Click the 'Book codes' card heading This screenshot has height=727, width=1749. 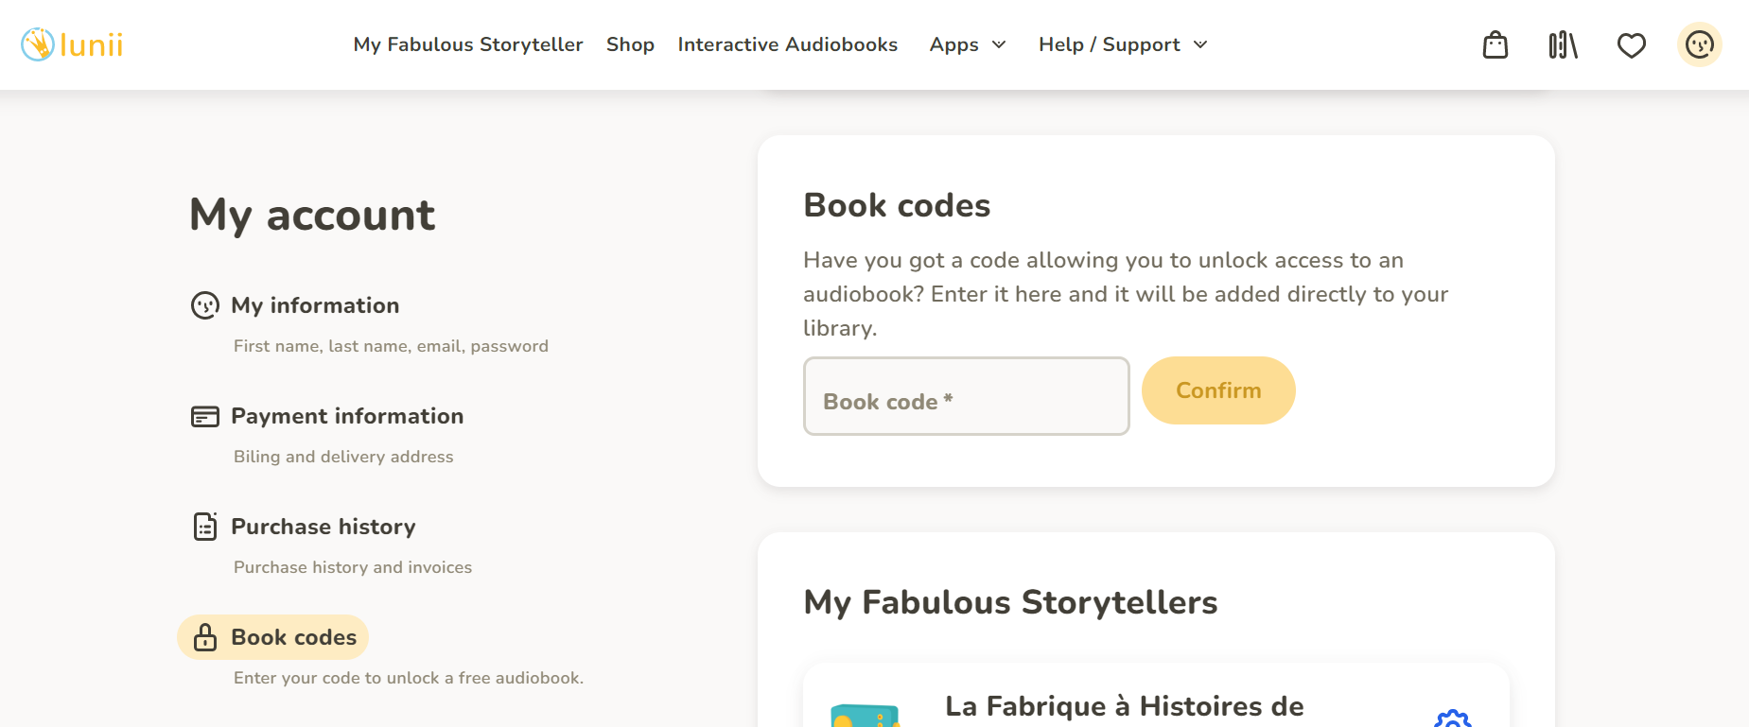[897, 205]
